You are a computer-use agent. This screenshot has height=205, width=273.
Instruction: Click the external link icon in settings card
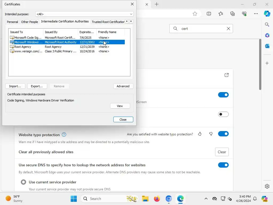pyautogui.click(x=227, y=75)
